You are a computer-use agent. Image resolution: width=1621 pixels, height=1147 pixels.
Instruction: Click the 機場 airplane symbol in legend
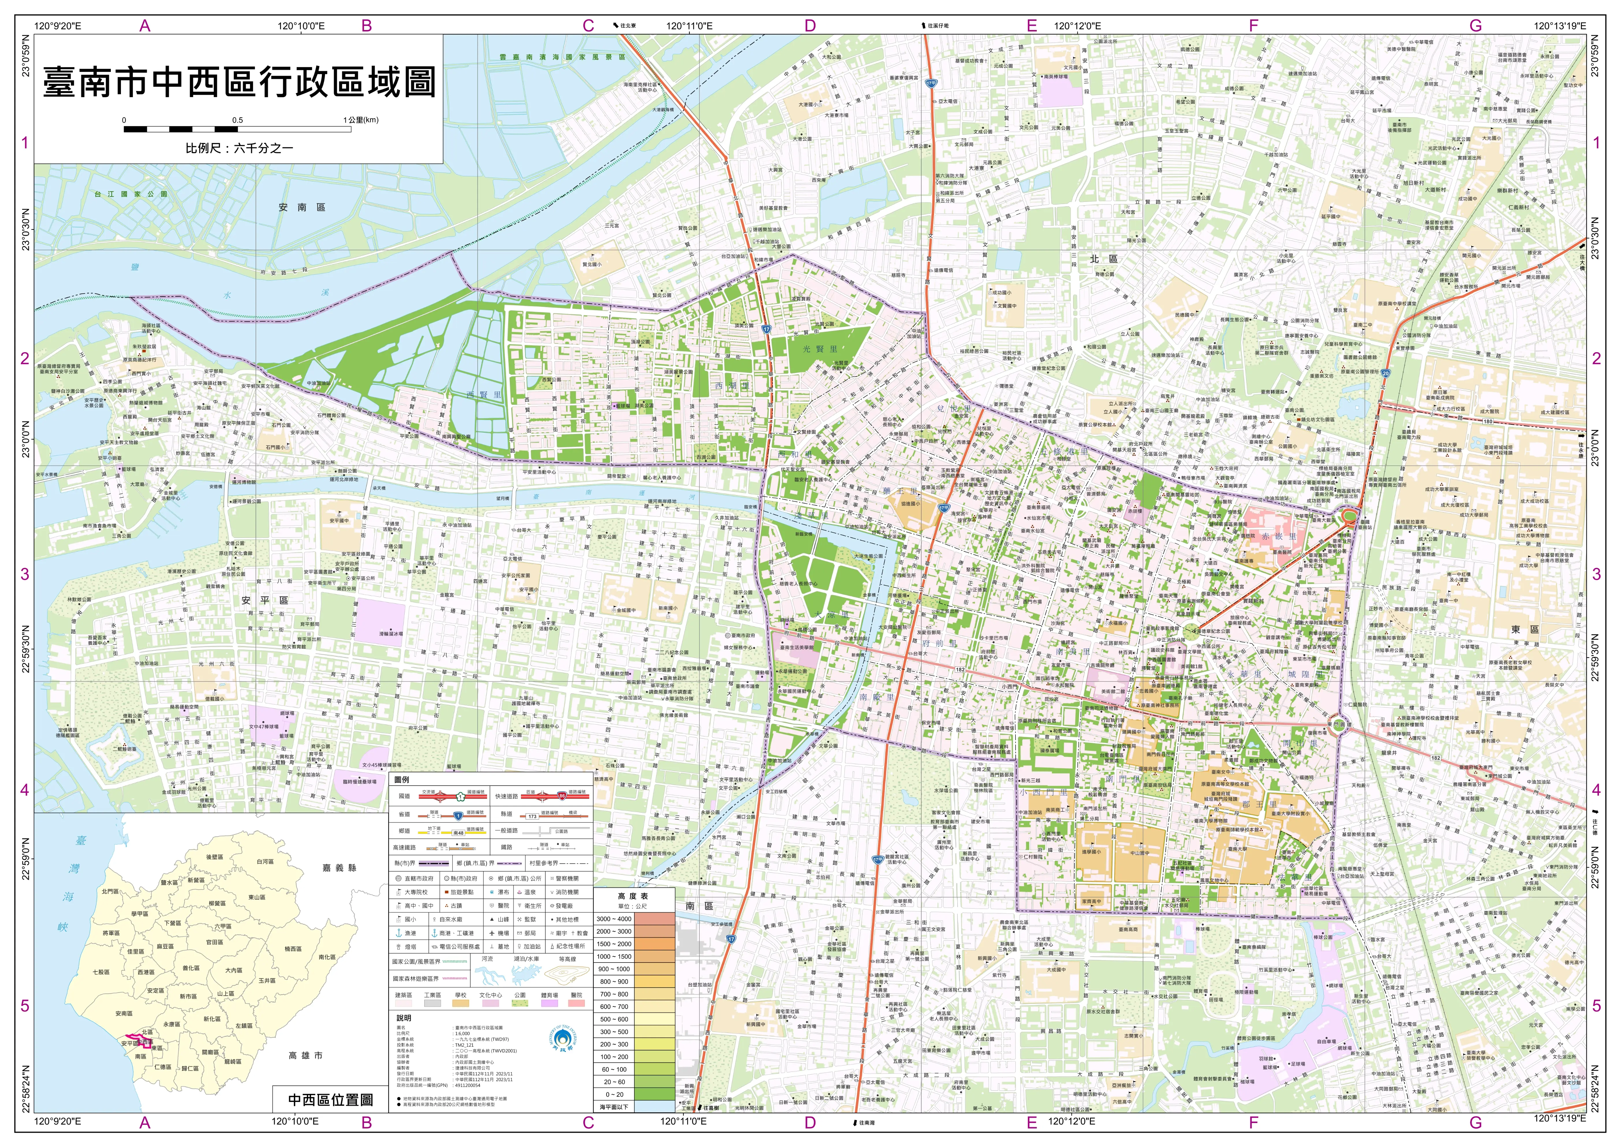point(492,933)
